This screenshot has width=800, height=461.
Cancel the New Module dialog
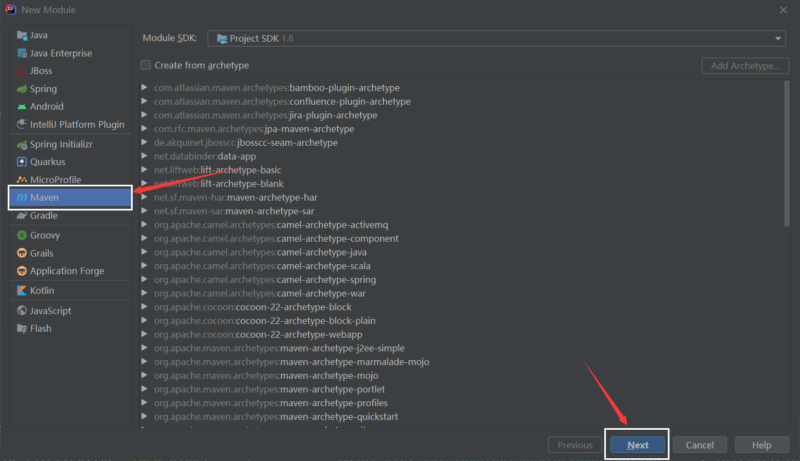(700, 445)
